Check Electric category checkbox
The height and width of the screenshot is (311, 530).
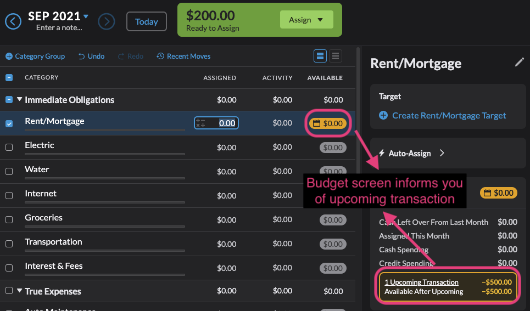[9, 147]
